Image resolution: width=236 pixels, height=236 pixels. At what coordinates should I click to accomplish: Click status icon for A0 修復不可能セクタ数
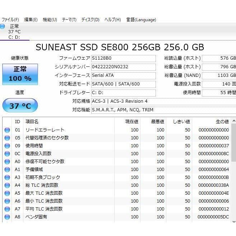pos(7,162)
